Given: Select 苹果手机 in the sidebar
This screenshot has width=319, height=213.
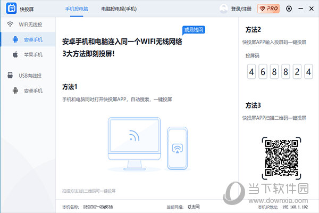Looking at the screenshot, I should coord(33,55).
